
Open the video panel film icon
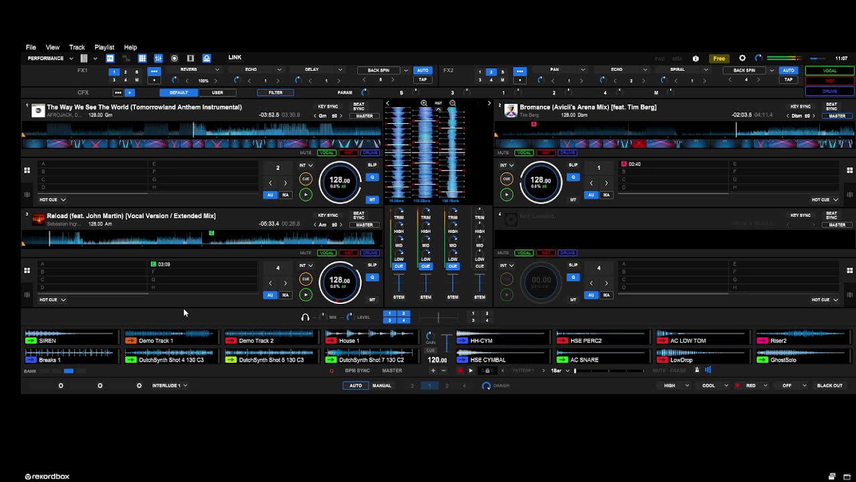point(191,58)
